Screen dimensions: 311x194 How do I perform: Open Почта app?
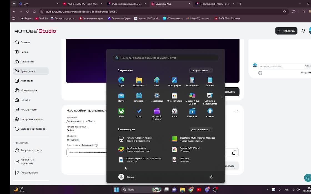(121, 97)
